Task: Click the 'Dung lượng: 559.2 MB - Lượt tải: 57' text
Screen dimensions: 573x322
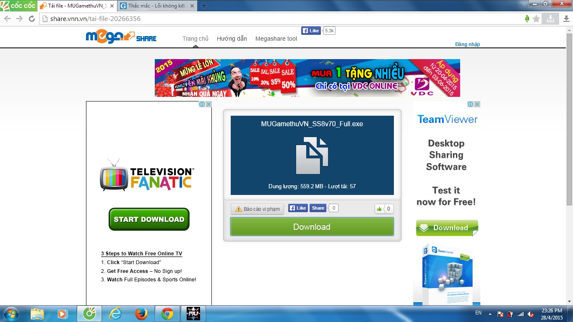Action: click(x=312, y=186)
